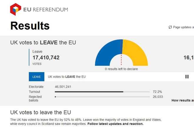Click the red cube EU Referendum logo
This screenshot has height=129, width=194.
pos(16,9)
